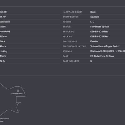Click the left-column 'Black' value above 42mm

pyautogui.click(x=2, y=41)
